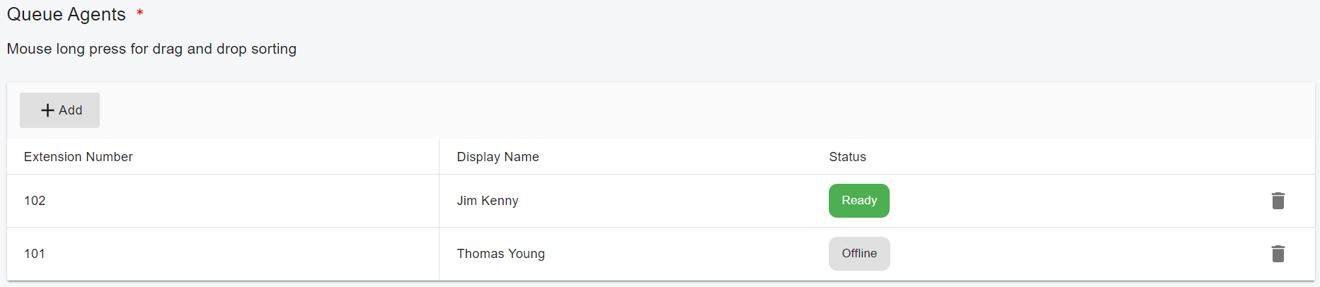
Task: Click the red required asterisk
Action: [x=140, y=13]
